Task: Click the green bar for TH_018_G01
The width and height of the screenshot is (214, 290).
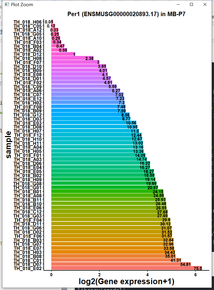Action: [105, 187]
